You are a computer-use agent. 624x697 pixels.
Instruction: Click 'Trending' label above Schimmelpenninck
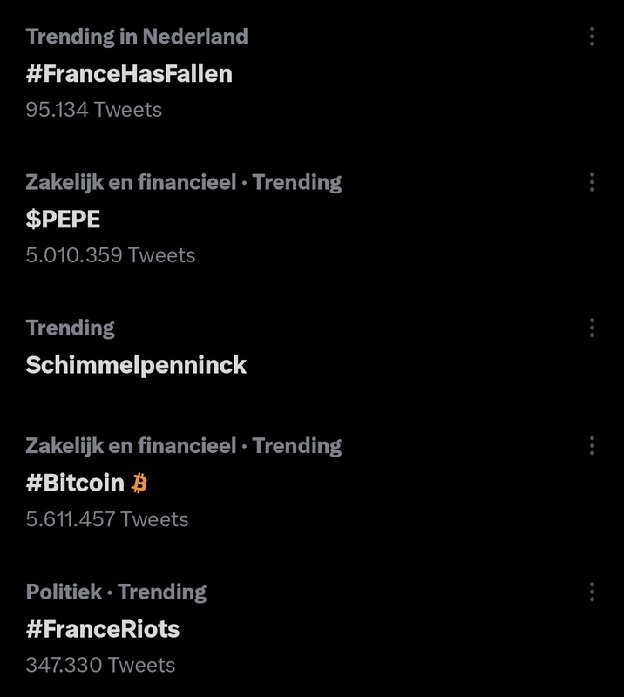70,328
